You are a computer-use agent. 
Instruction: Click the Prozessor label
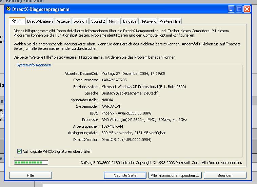pyautogui.click(x=91, y=120)
